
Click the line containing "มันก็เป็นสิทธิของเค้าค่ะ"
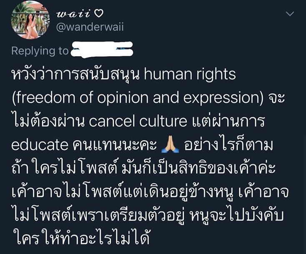(x=143, y=168)
